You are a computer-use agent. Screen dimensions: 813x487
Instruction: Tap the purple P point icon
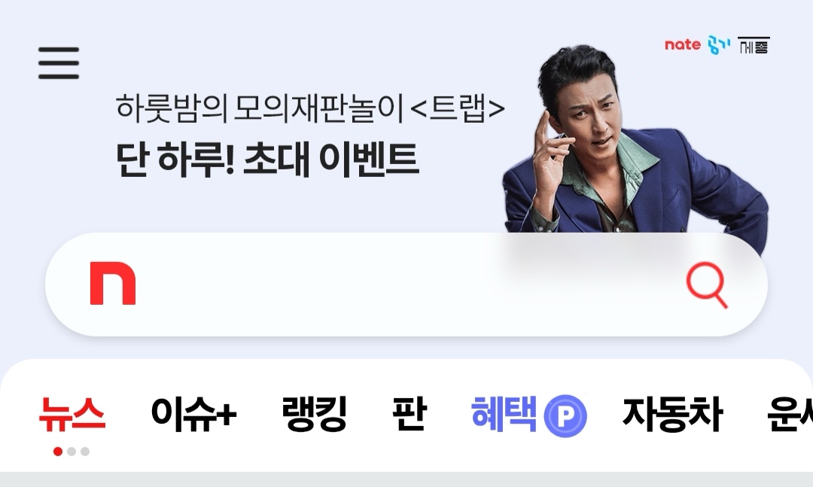[565, 415]
